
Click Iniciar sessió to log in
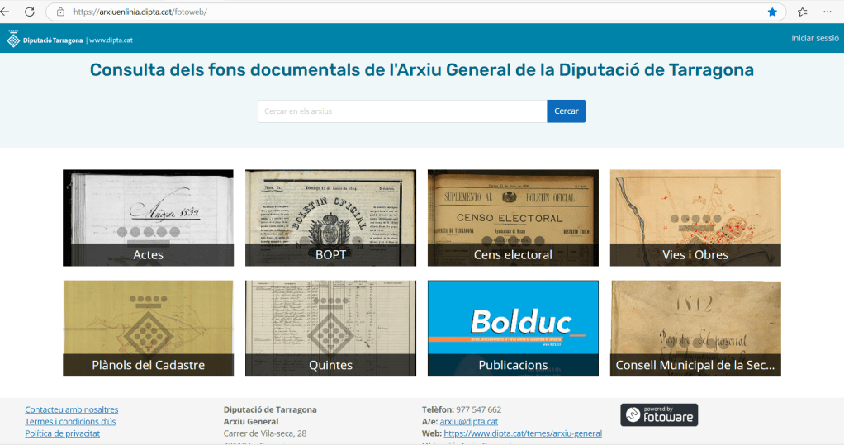[814, 38]
